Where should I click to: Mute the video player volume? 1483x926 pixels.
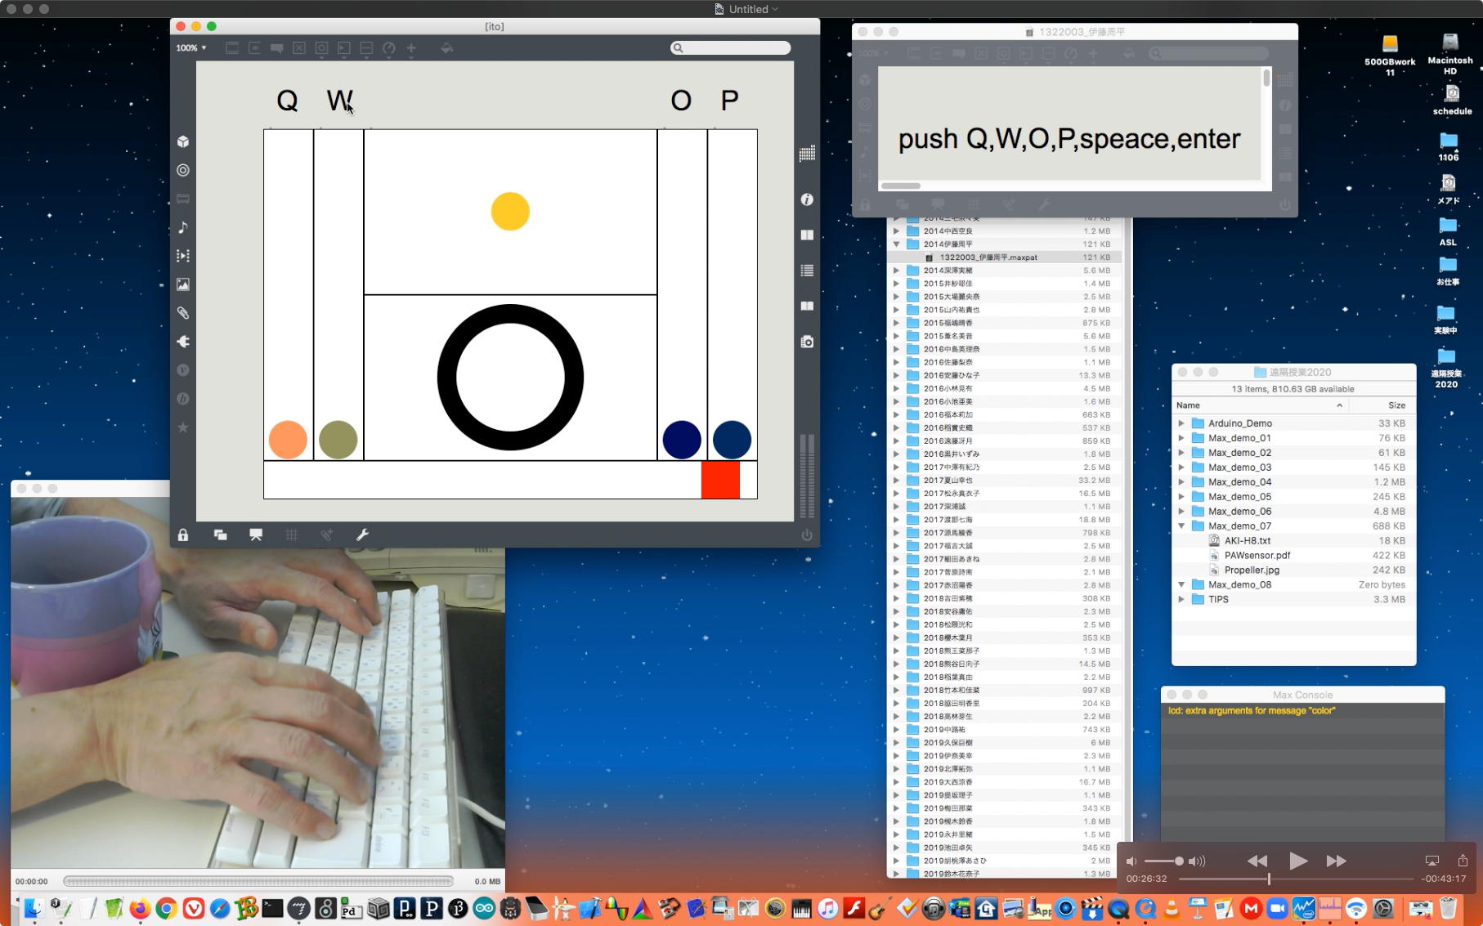click(1131, 861)
